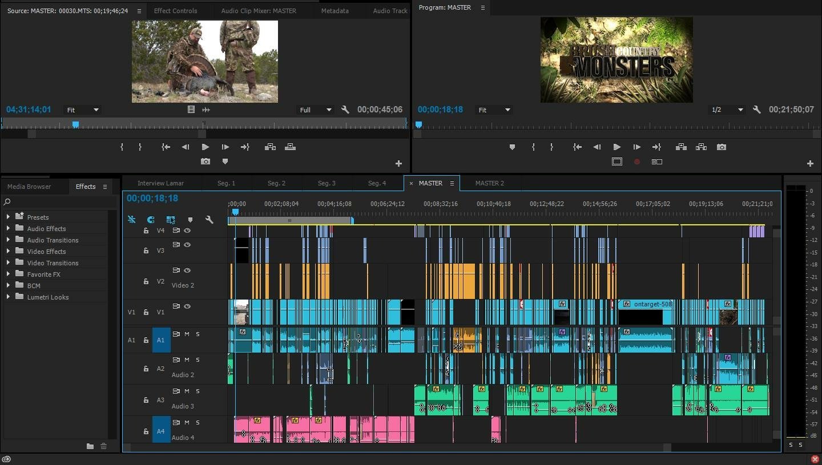Click Lift button in Program monitor
The image size is (822, 465).
[681, 147]
